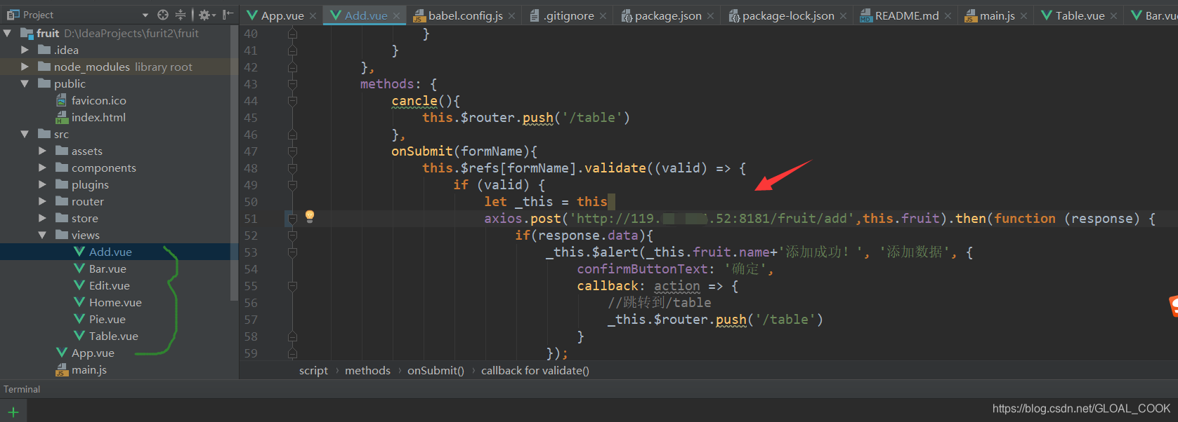Open the README.md tab
Viewport: 1178px width, 422px height.
[x=907, y=15]
